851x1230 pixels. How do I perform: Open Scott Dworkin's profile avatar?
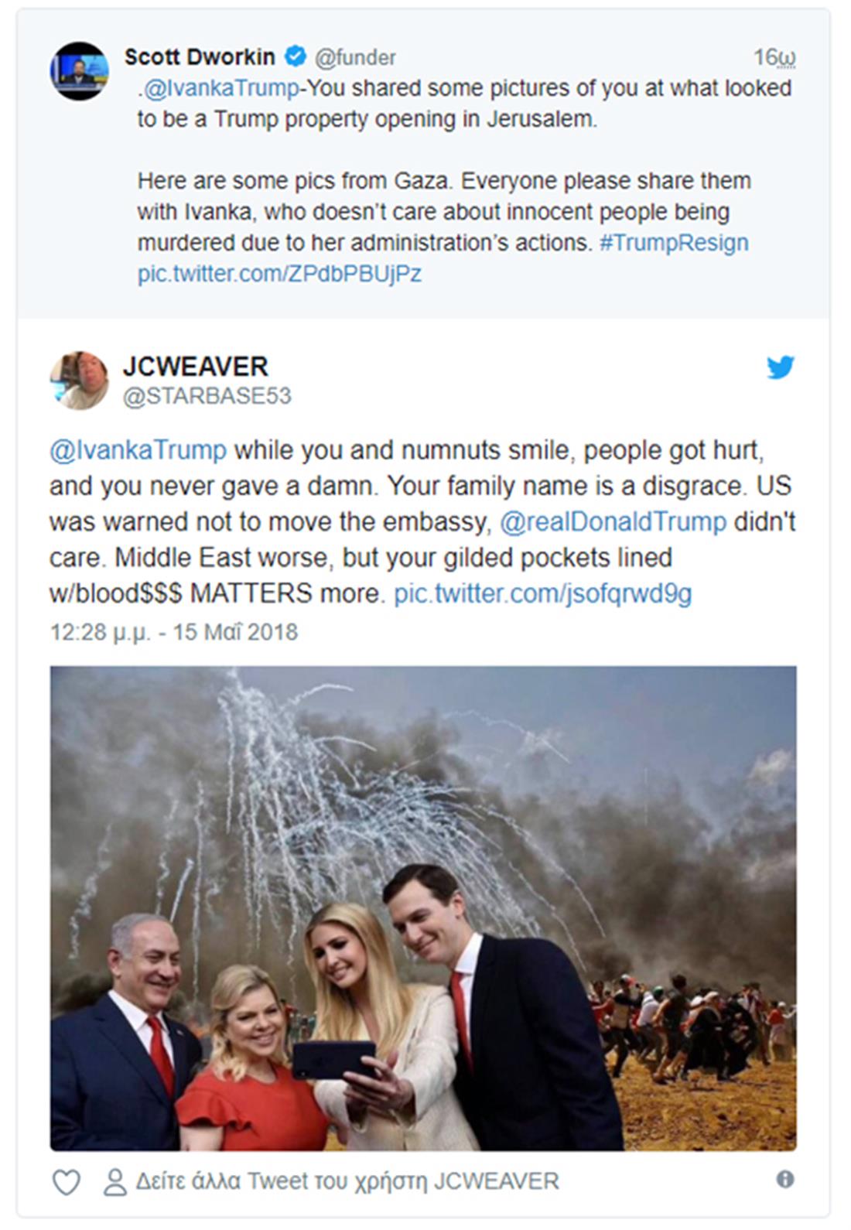click(x=79, y=71)
